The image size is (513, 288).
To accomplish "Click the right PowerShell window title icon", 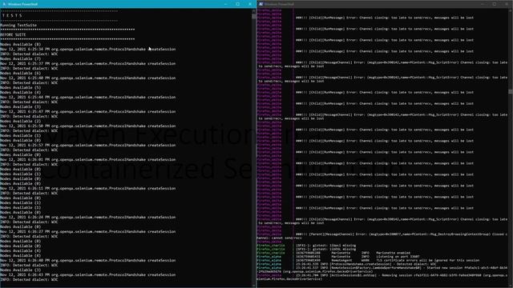I will coord(261,4).
